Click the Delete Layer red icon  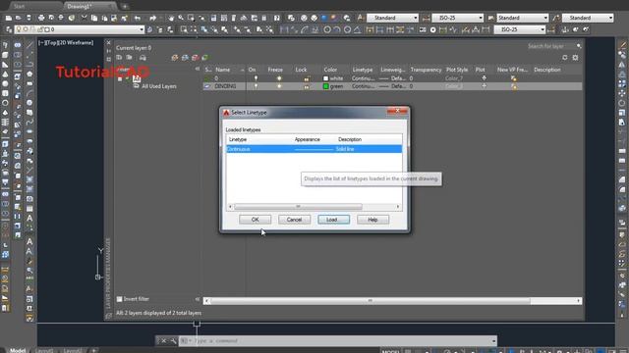coord(196,58)
